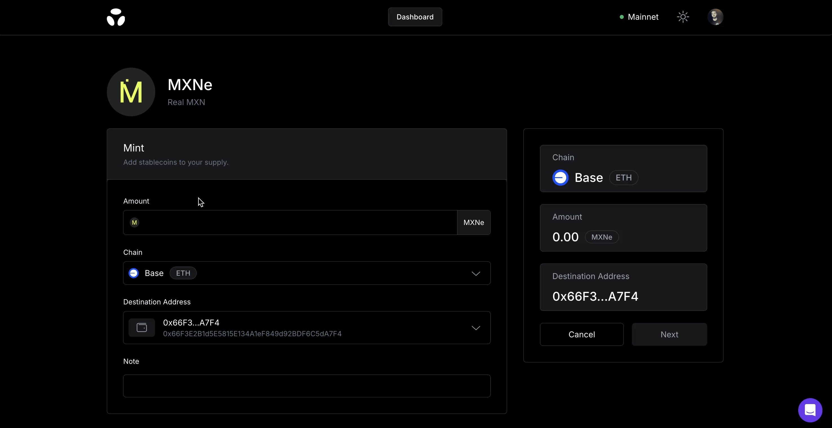The width and height of the screenshot is (832, 428).
Task: Open the user profile avatar
Action: [x=715, y=17]
